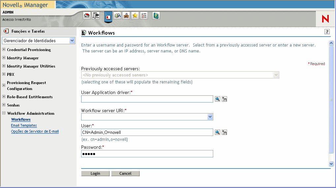Click the "* Required" note

pos(316,64)
